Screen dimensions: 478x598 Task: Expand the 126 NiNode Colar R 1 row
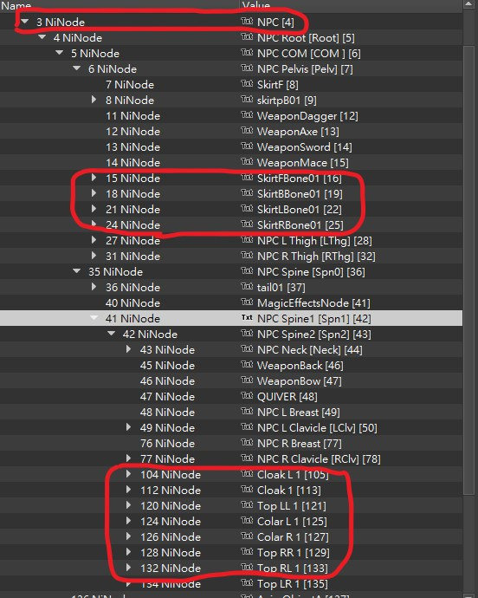click(x=128, y=536)
